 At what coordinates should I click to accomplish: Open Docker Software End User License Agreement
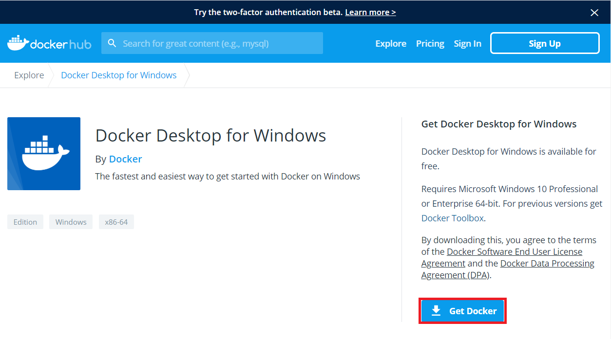point(502,257)
